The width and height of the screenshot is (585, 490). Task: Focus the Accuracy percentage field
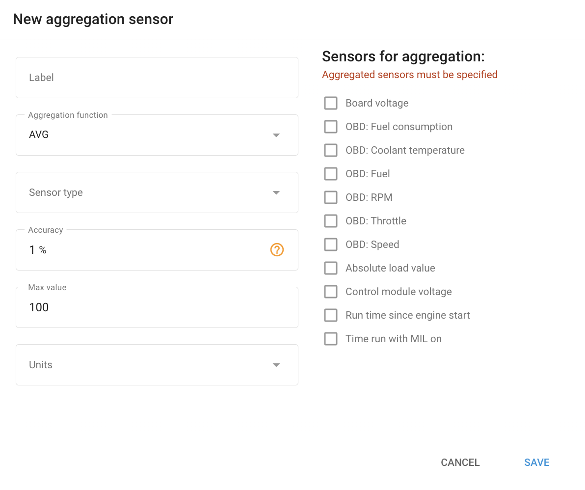point(142,250)
